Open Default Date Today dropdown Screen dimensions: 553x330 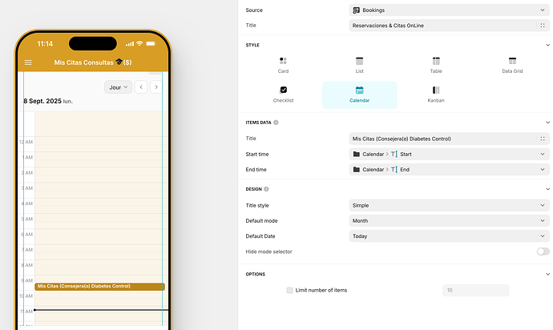(450, 236)
